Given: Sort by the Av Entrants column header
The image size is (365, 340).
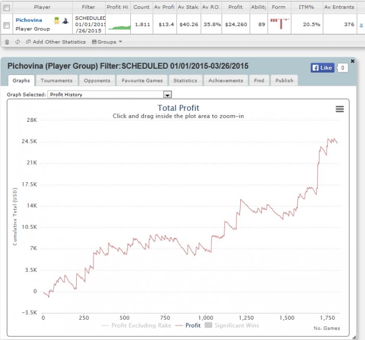Looking at the screenshot, I should point(339,7).
